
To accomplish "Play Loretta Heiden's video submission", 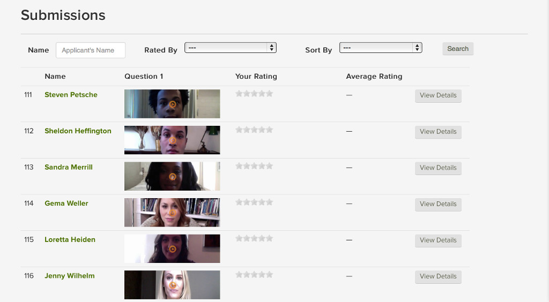I will coord(172,249).
